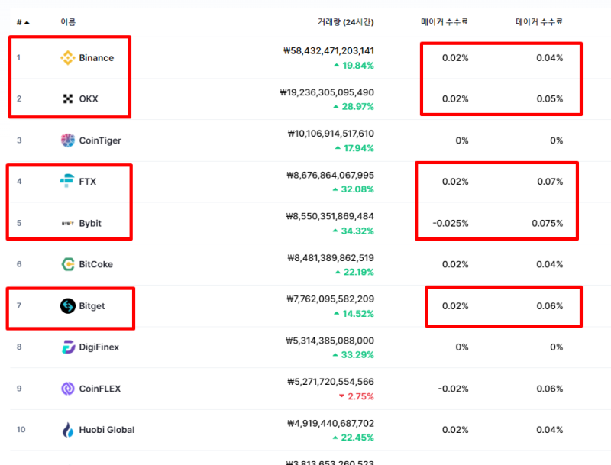The height and width of the screenshot is (465, 611).
Task: Select DigiFinex taker fee 0%
Action: pos(557,347)
